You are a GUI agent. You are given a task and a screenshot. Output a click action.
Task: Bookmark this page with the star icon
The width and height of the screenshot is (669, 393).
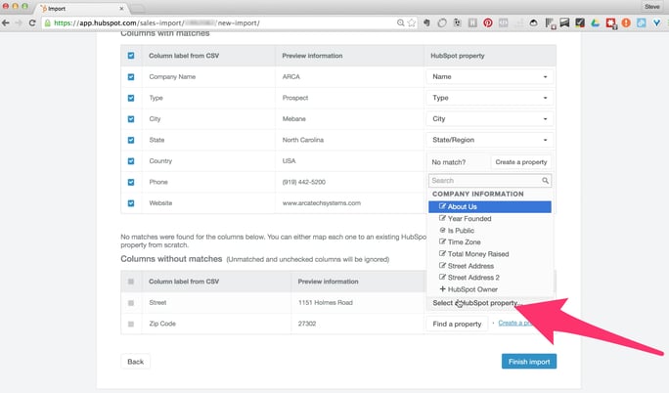[412, 23]
